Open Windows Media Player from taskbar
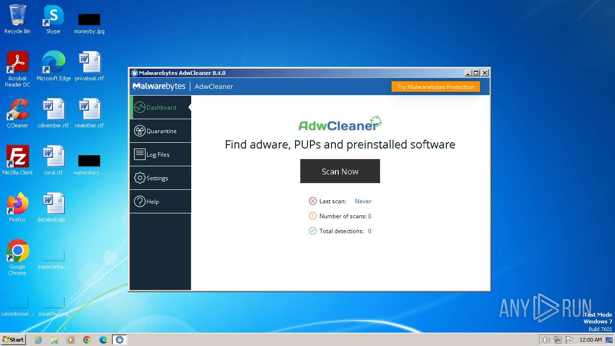This screenshot has width=615, height=346. click(71, 340)
